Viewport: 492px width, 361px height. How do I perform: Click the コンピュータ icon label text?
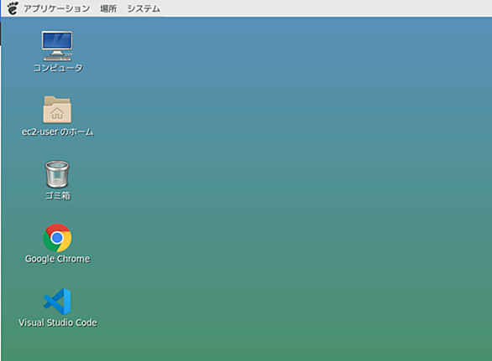point(58,68)
